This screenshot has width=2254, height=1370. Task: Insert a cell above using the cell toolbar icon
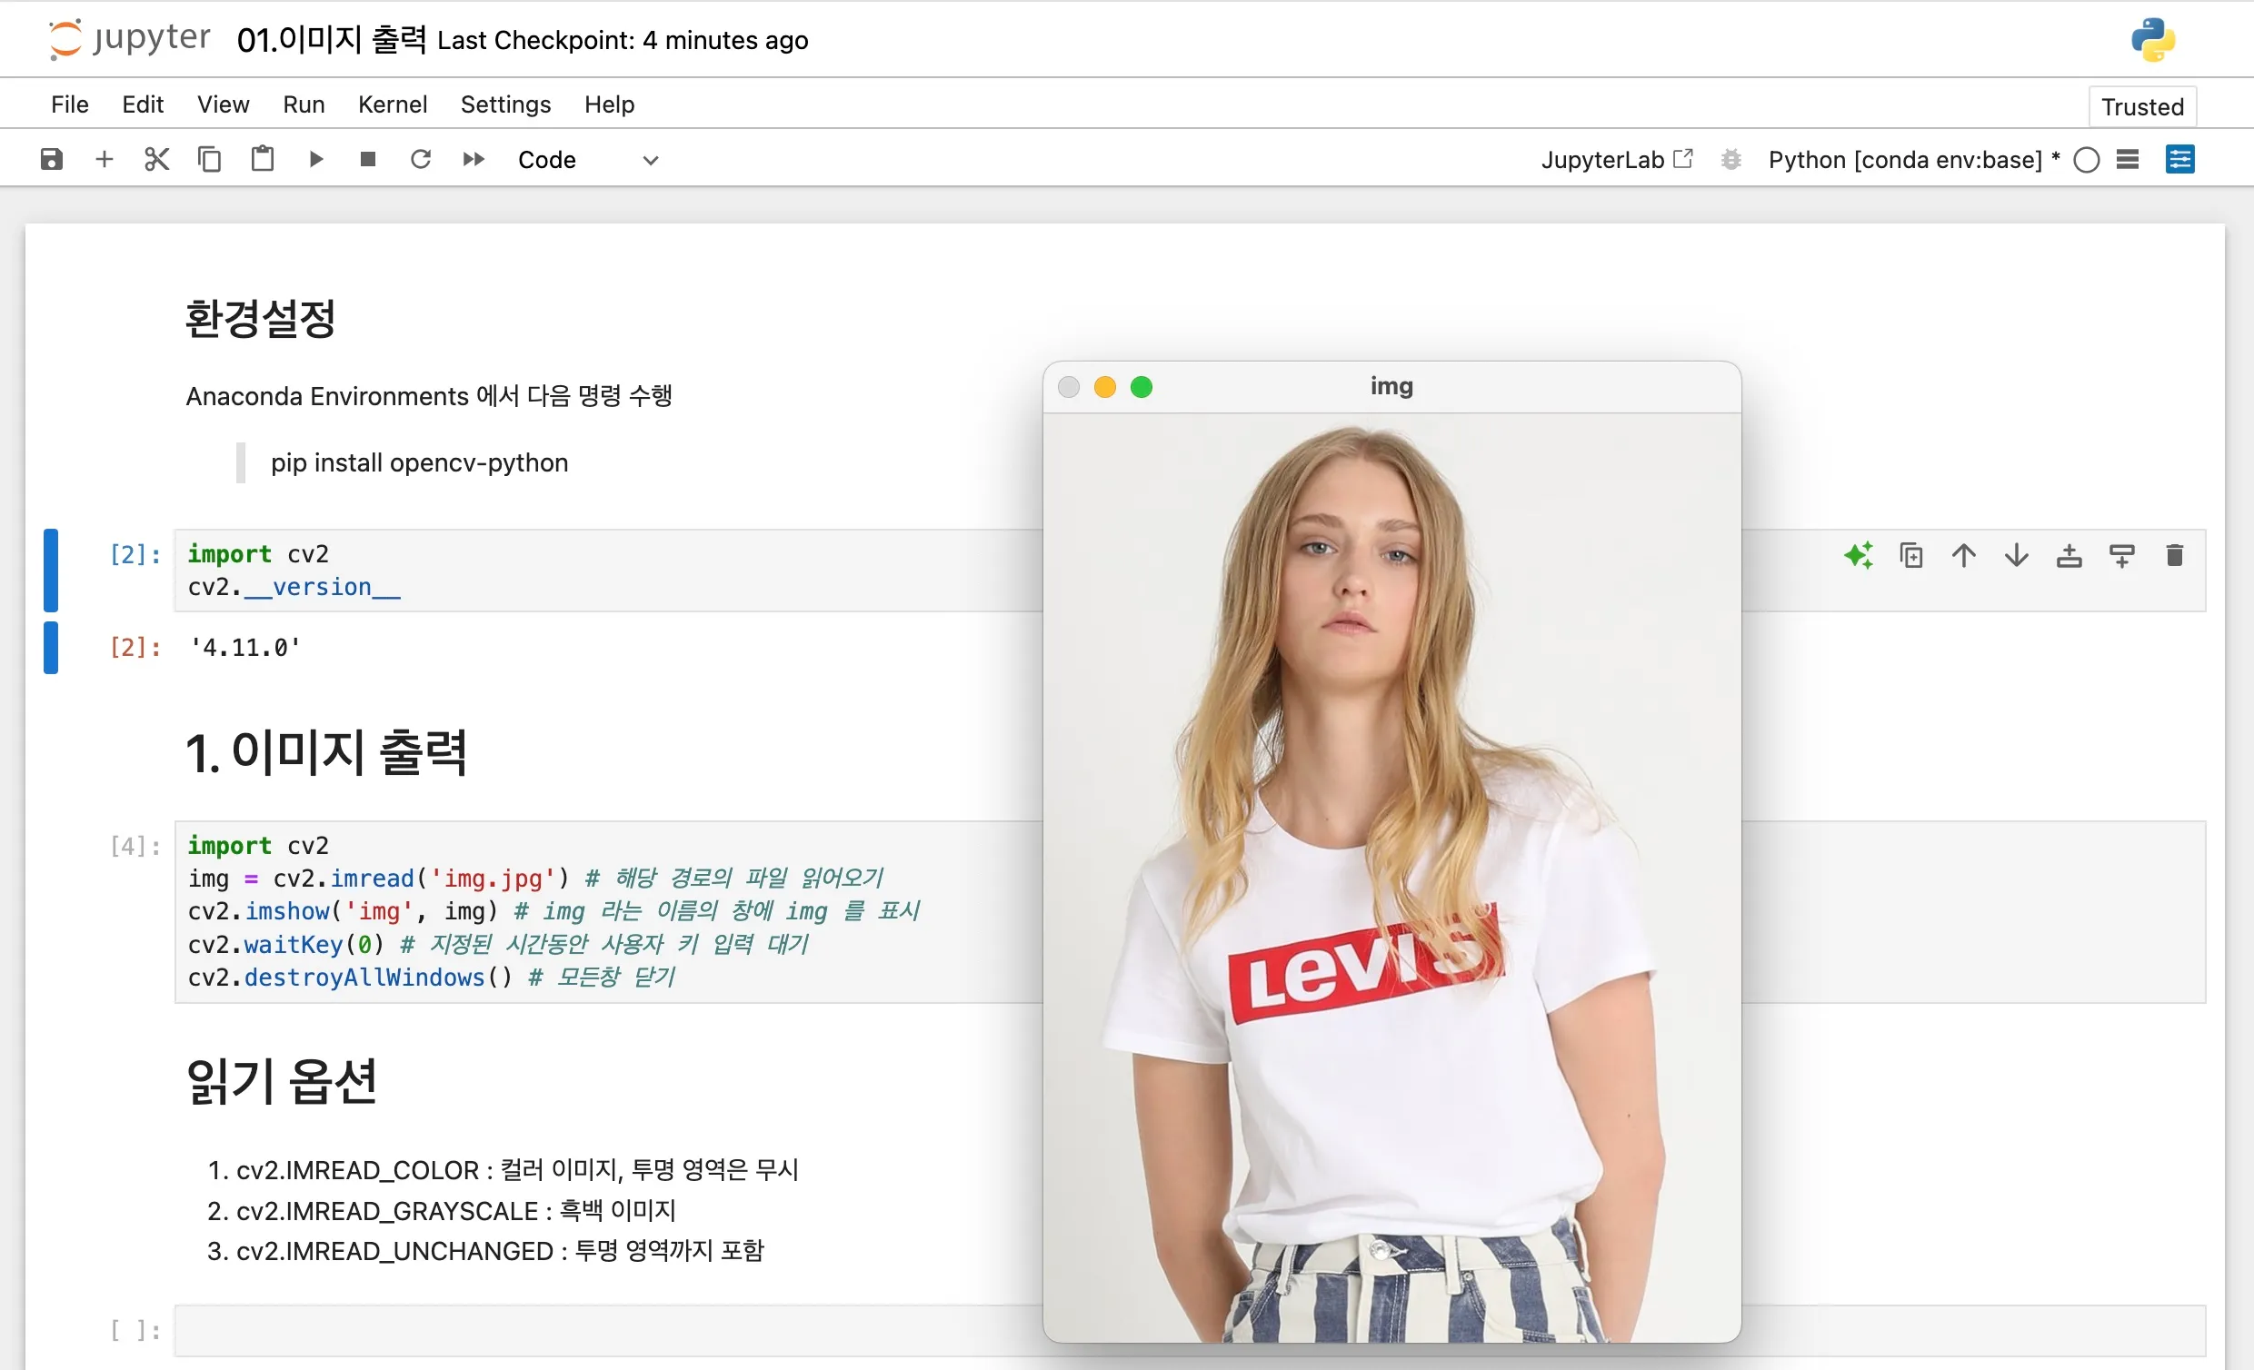[x=2069, y=555]
